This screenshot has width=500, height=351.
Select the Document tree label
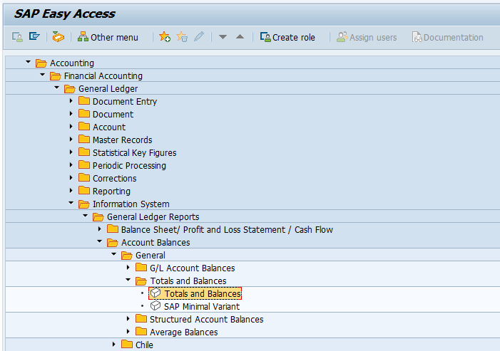point(113,114)
